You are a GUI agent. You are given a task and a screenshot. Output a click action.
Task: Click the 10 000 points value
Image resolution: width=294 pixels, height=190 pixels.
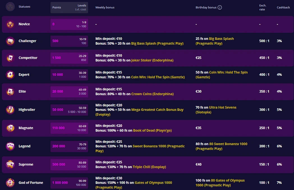pos(58,74)
